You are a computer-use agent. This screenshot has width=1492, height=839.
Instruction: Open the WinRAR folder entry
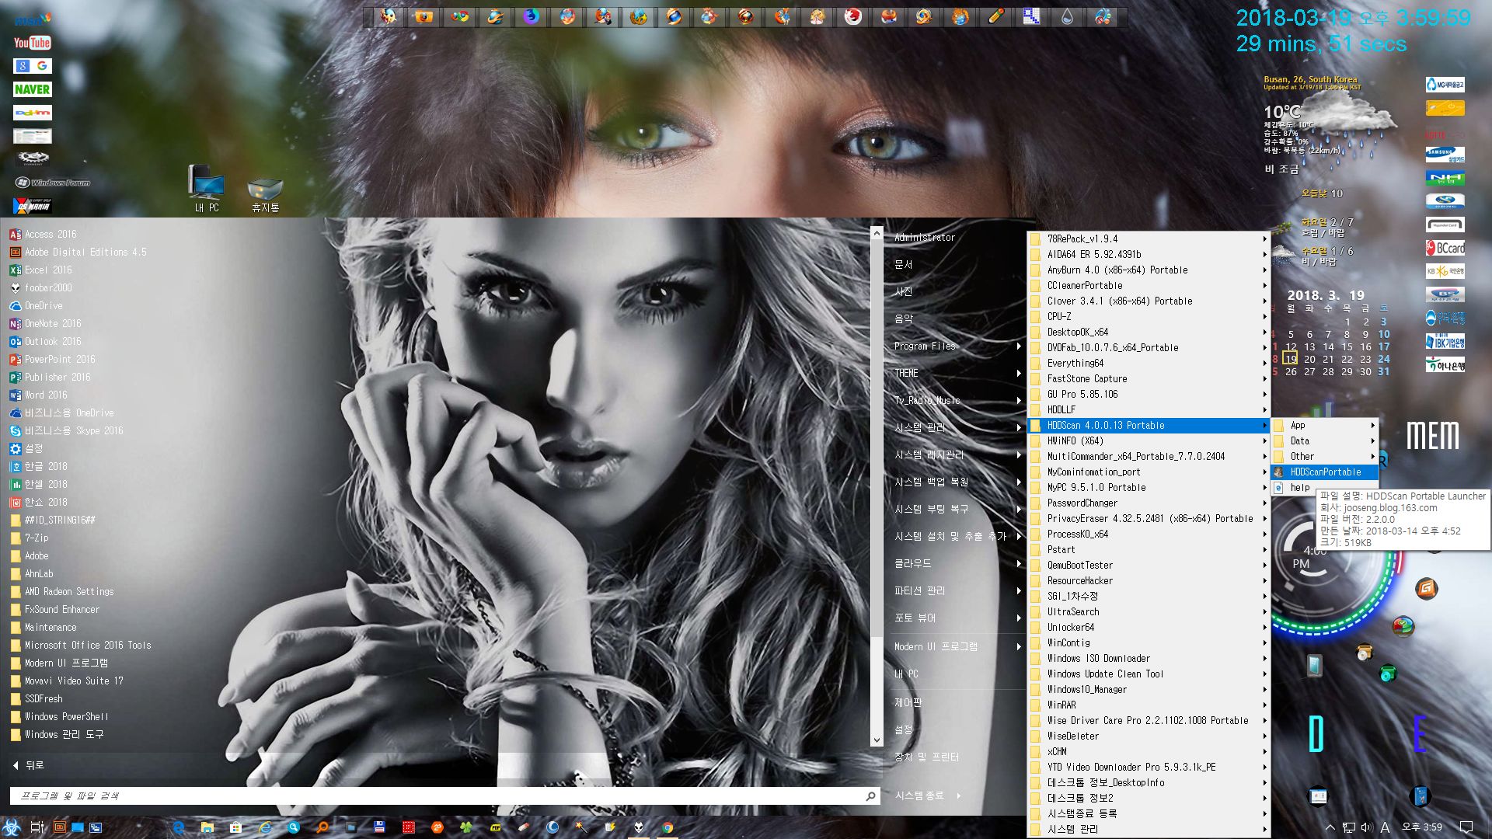click(x=1149, y=705)
